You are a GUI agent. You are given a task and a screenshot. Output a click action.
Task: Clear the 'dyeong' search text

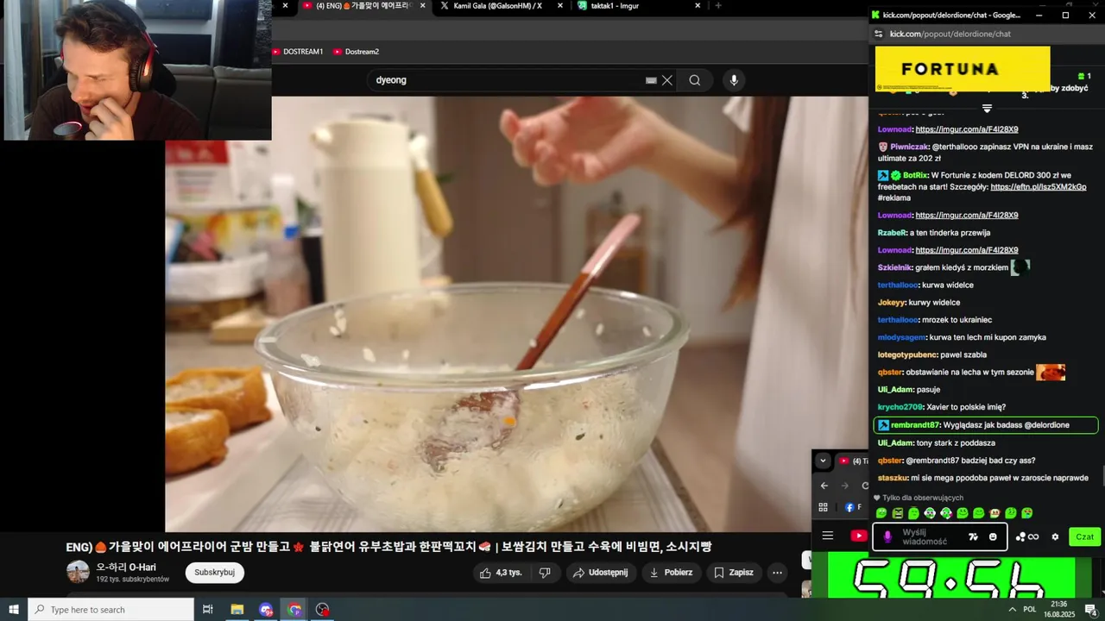click(x=667, y=80)
